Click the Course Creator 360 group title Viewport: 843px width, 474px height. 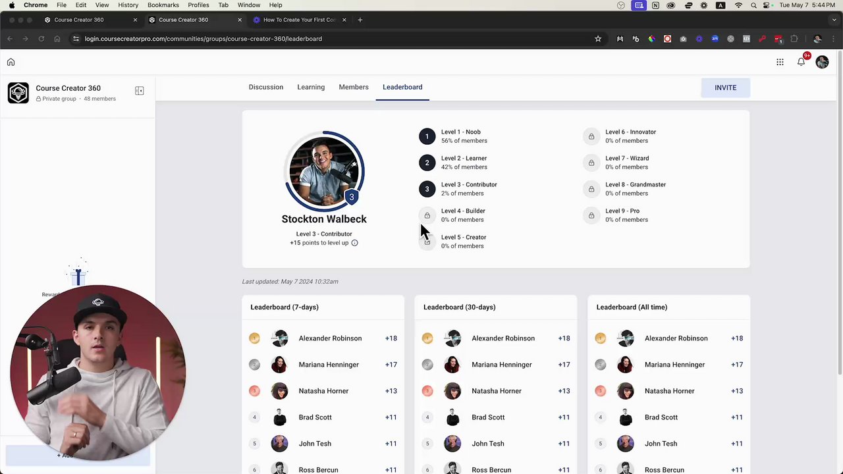pos(68,88)
